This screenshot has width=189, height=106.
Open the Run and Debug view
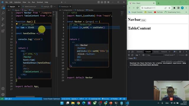[3, 25]
